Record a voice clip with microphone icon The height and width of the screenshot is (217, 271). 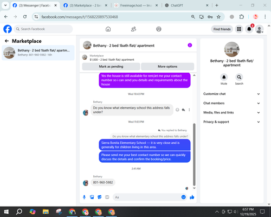(x=84, y=197)
